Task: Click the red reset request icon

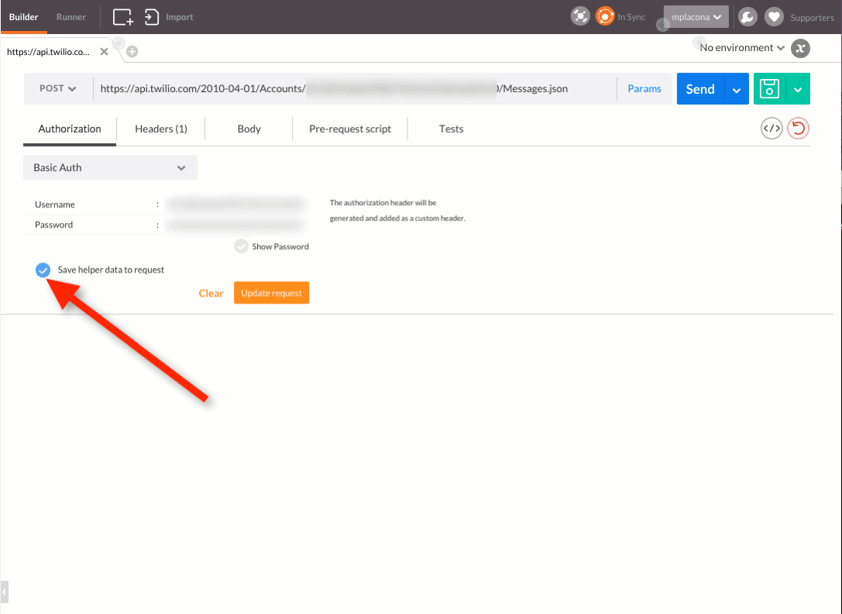Action: click(798, 129)
